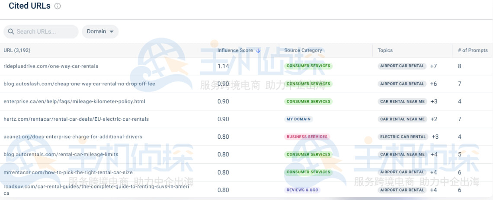
Task: Expand the +3 topics in aeanet row
Action: (435, 137)
